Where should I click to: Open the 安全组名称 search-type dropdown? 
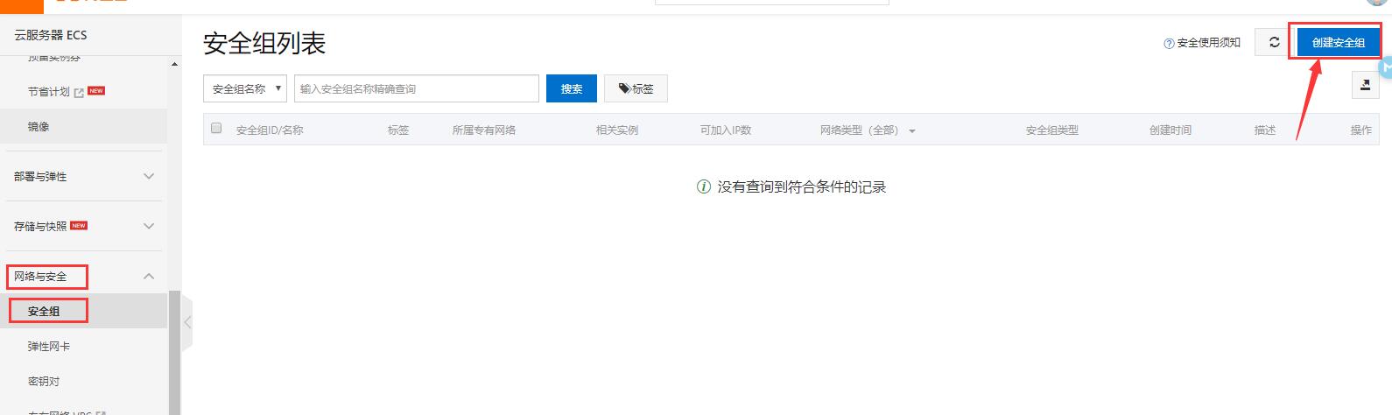(245, 88)
